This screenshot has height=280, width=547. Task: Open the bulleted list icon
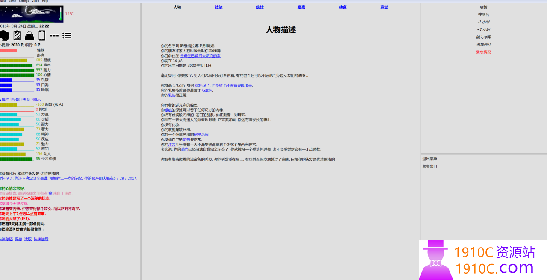(x=67, y=35)
